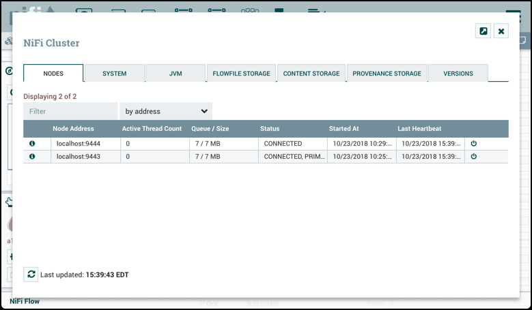
Task: Focus the Filter input field
Action: coord(70,111)
